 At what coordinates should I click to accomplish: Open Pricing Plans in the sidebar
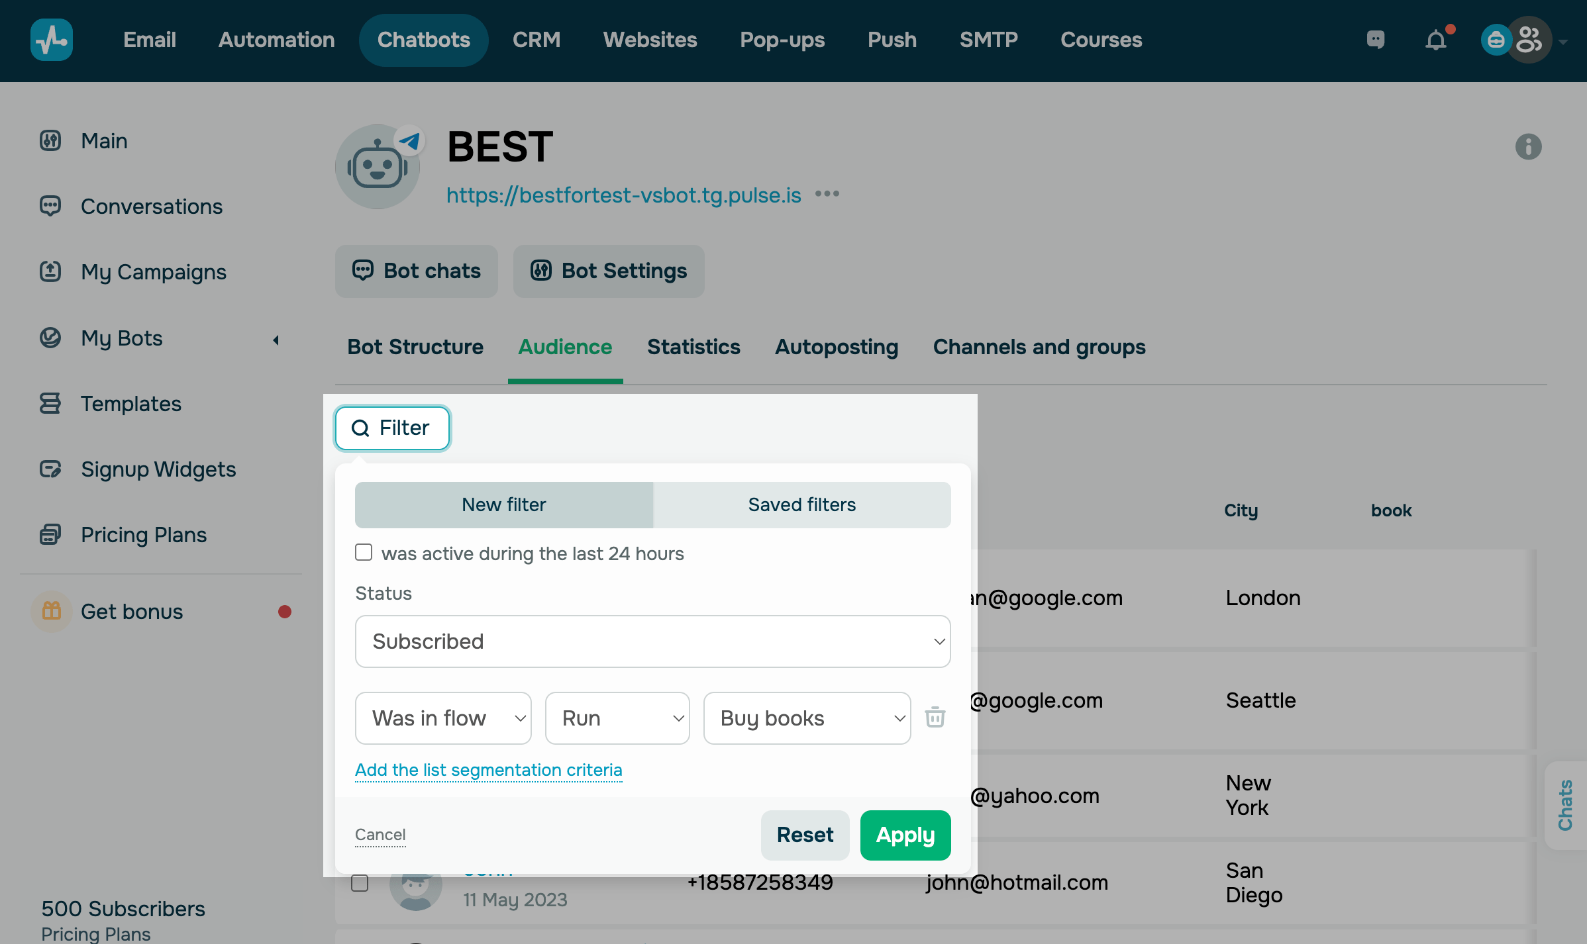point(144,535)
